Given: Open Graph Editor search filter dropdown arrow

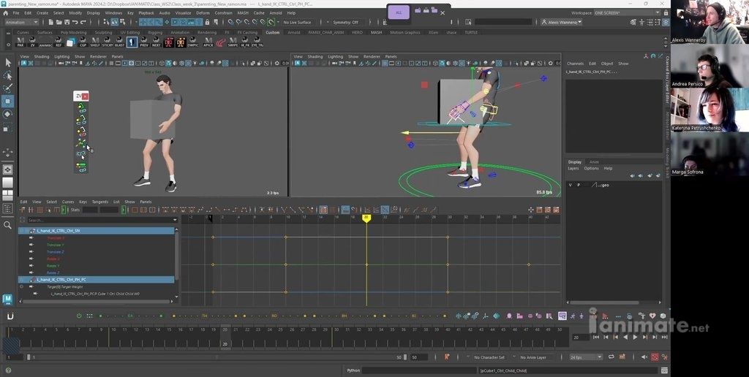Looking at the screenshot, I should point(175,220).
